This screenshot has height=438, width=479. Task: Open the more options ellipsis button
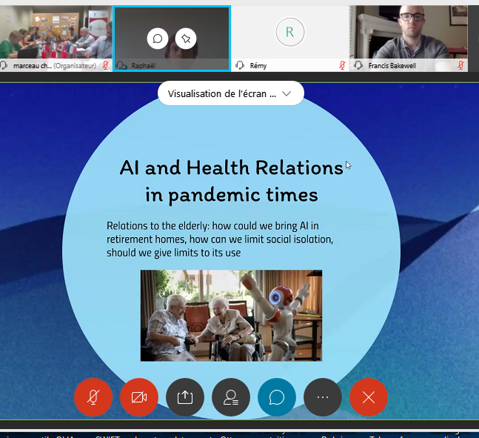[x=323, y=397]
